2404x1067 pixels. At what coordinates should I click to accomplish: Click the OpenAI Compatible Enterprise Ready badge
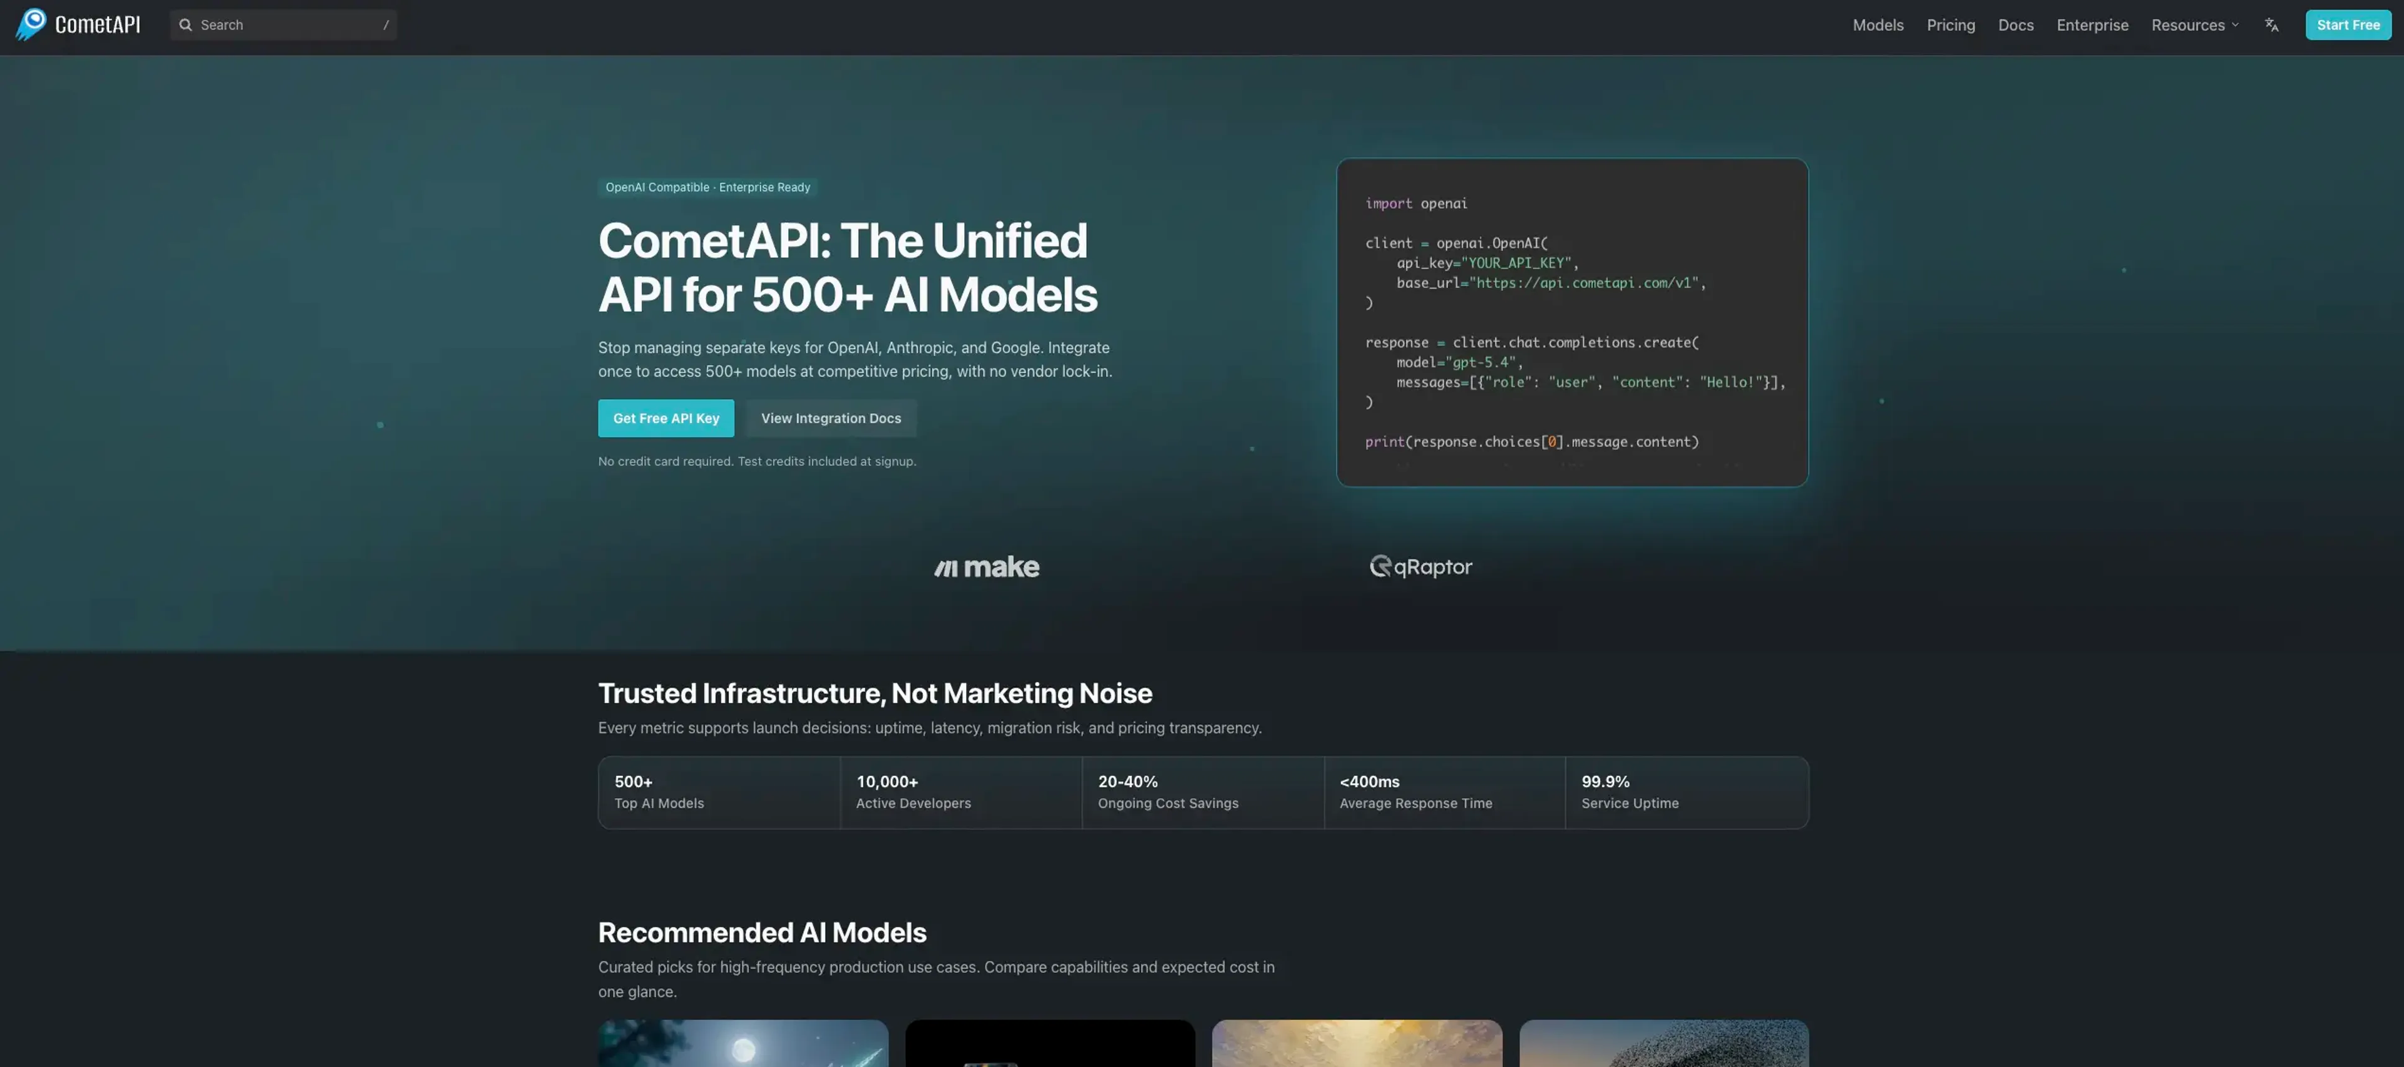pyautogui.click(x=707, y=186)
